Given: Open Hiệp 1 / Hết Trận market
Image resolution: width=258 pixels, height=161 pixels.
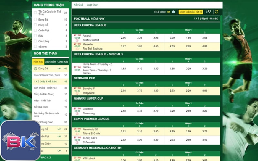Looking at the screenshot, I should pyautogui.click(x=50, y=100).
